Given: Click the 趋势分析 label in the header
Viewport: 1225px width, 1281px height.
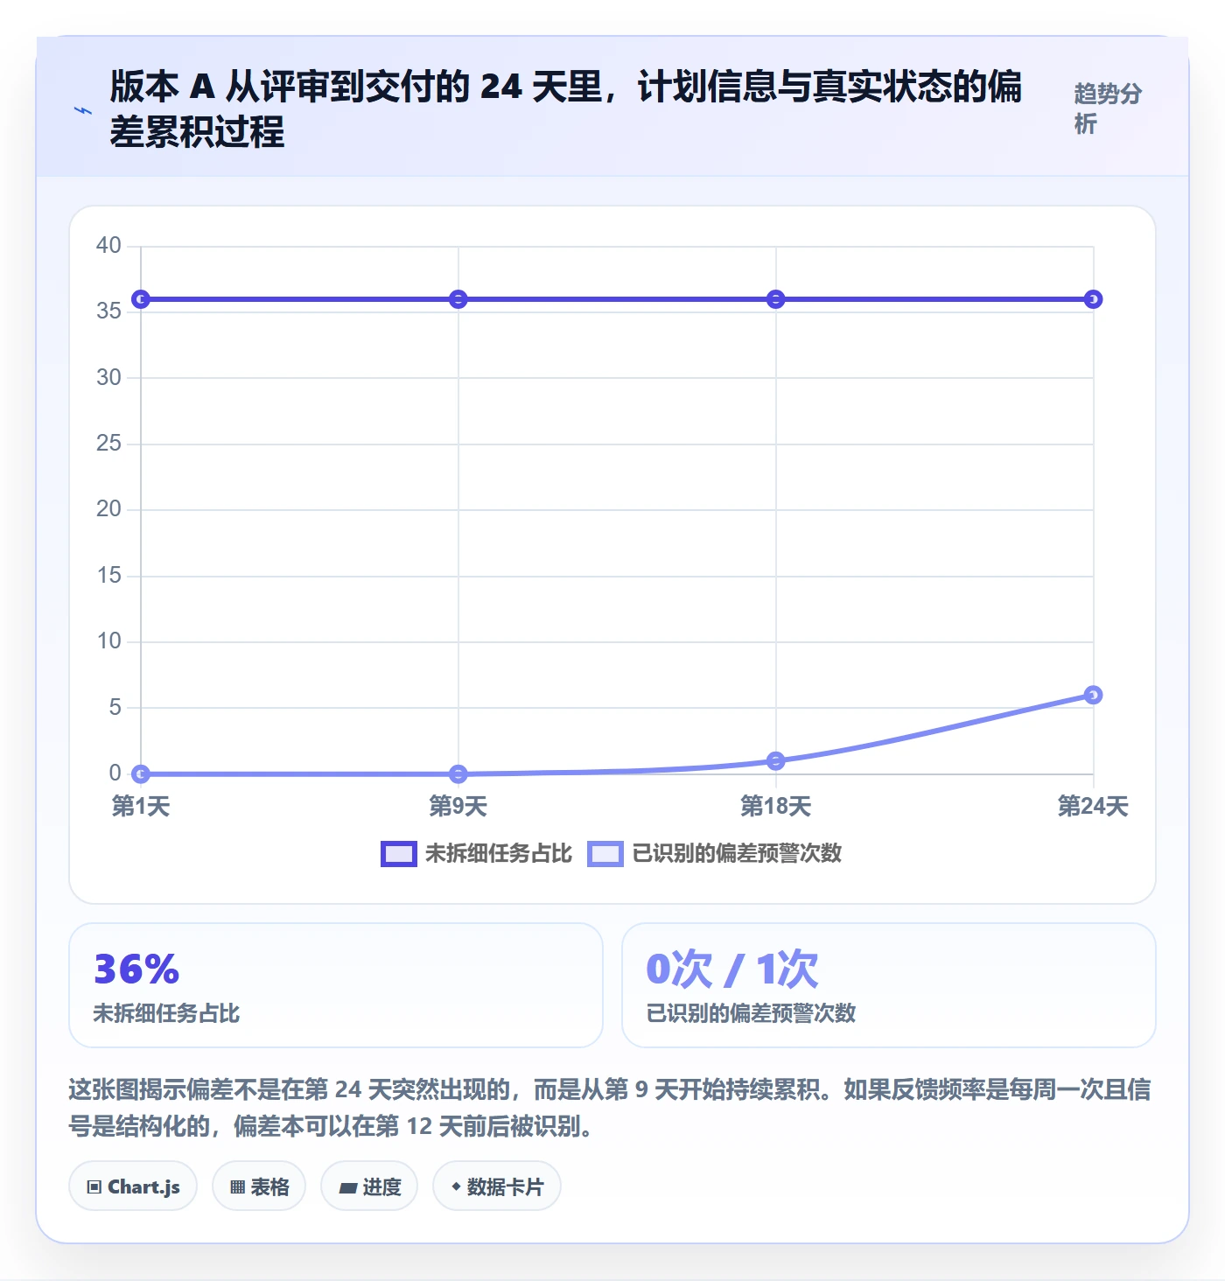Looking at the screenshot, I should pos(1109,108).
